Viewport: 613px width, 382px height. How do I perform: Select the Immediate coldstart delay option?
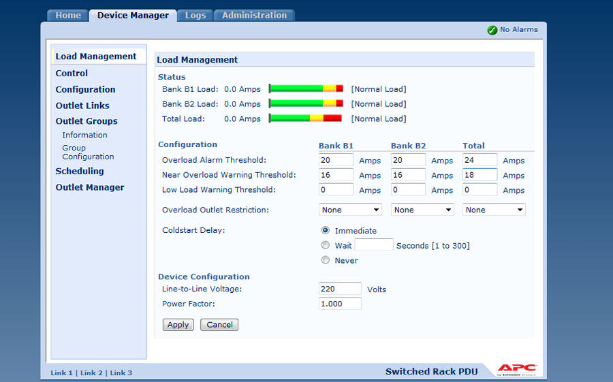(x=326, y=230)
